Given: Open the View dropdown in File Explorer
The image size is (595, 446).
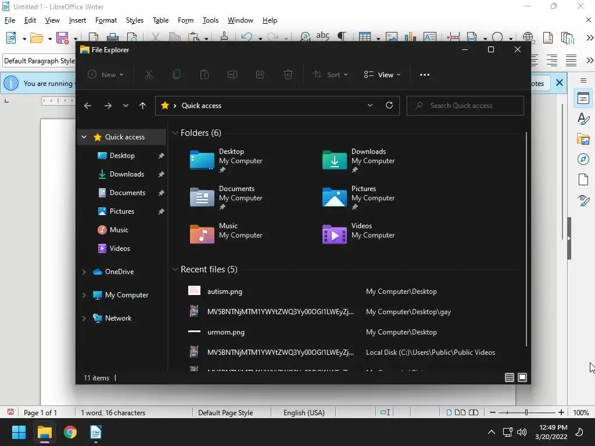Looking at the screenshot, I should (x=382, y=75).
